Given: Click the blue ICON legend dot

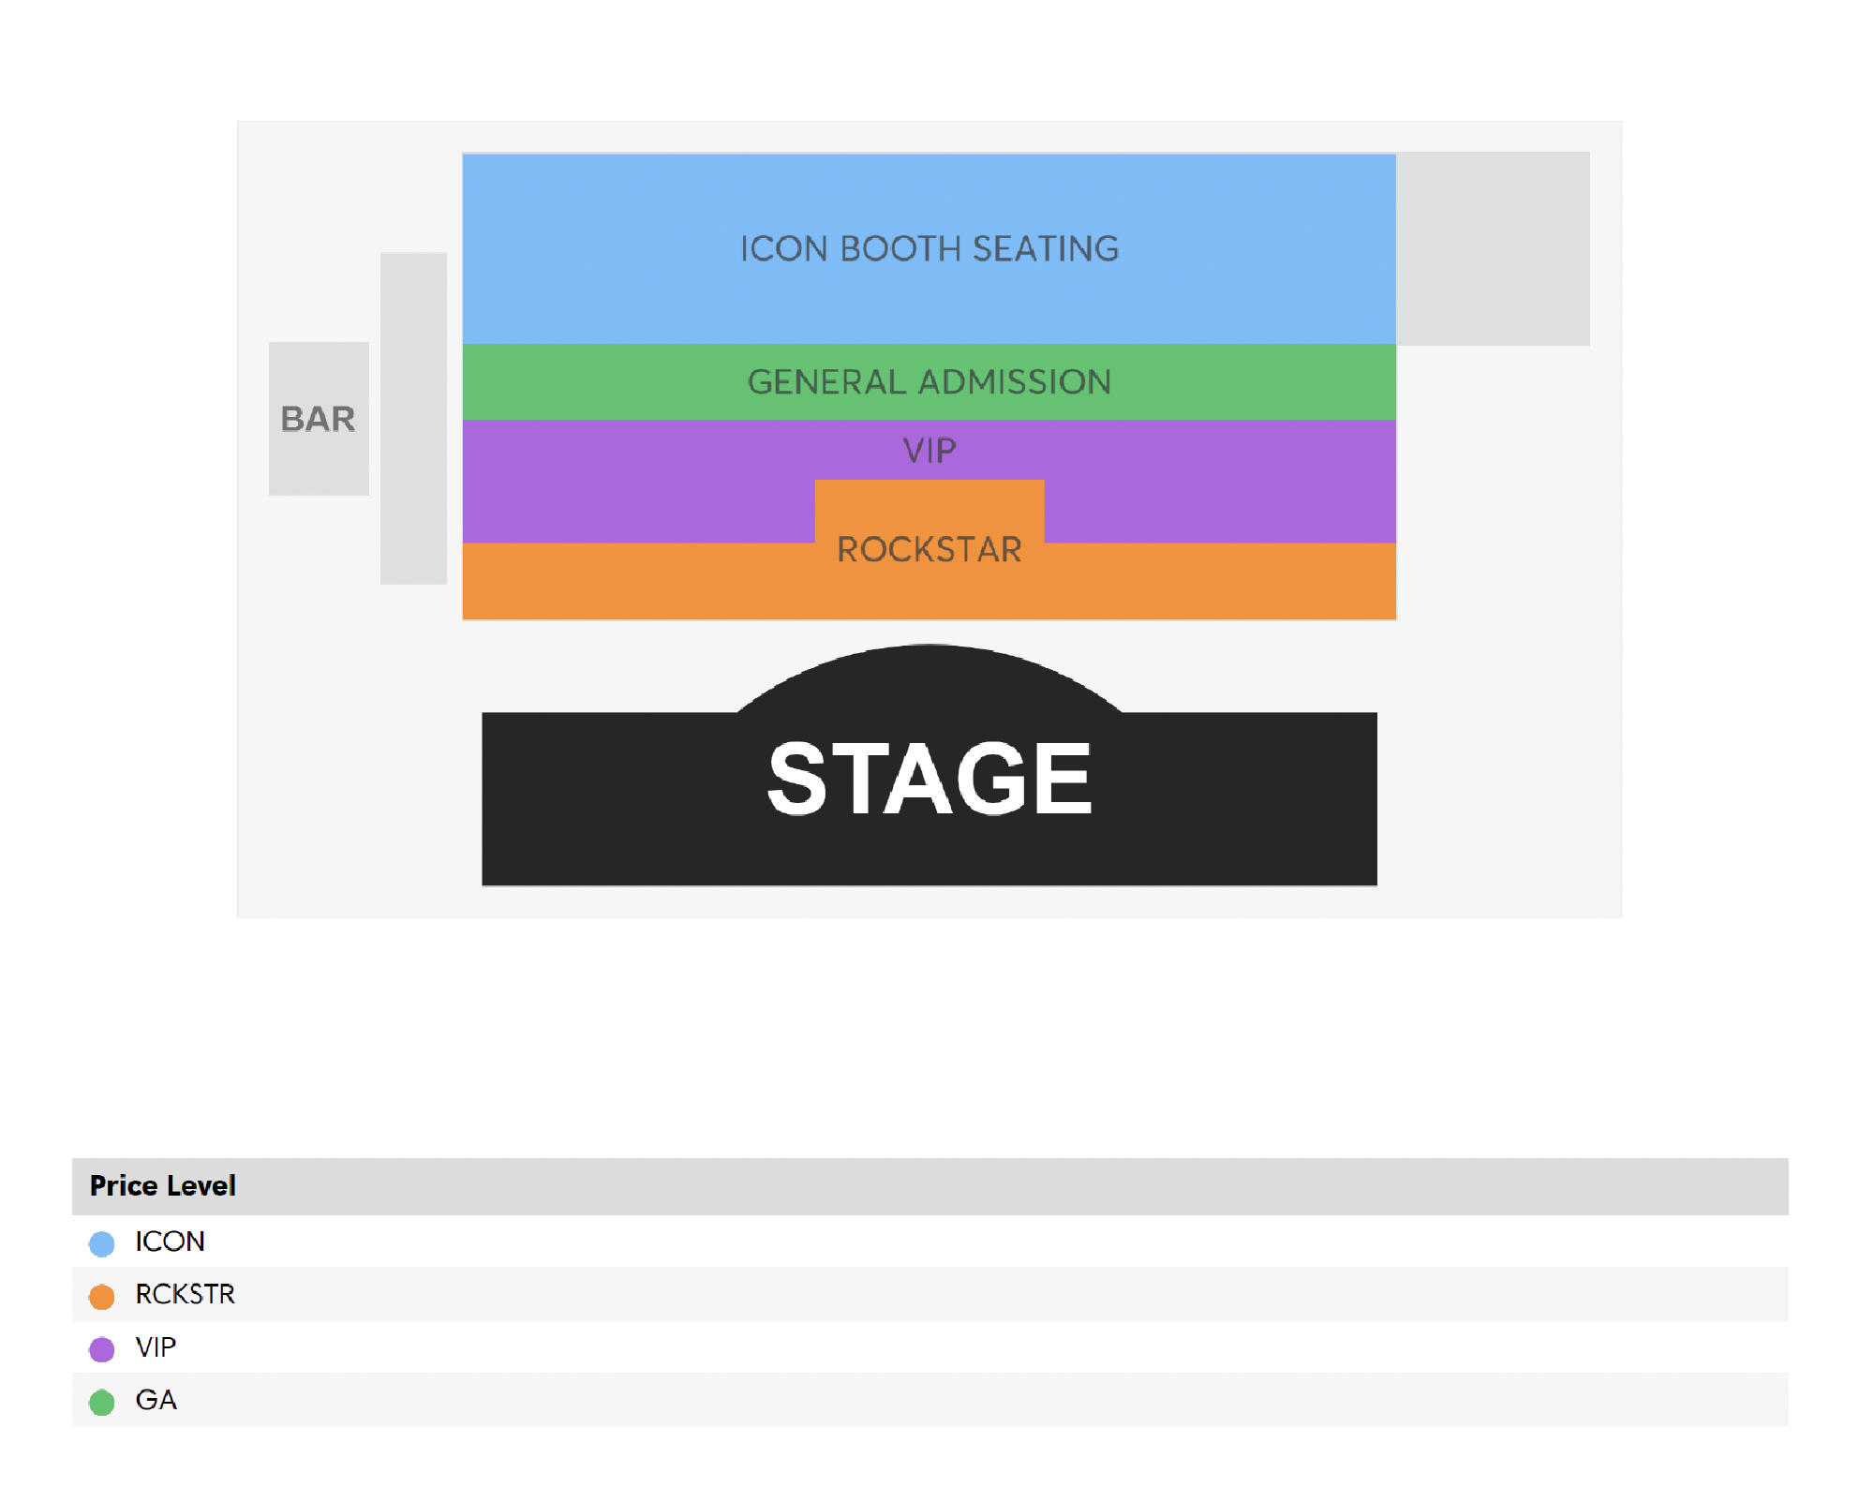Looking at the screenshot, I should point(101,1243).
